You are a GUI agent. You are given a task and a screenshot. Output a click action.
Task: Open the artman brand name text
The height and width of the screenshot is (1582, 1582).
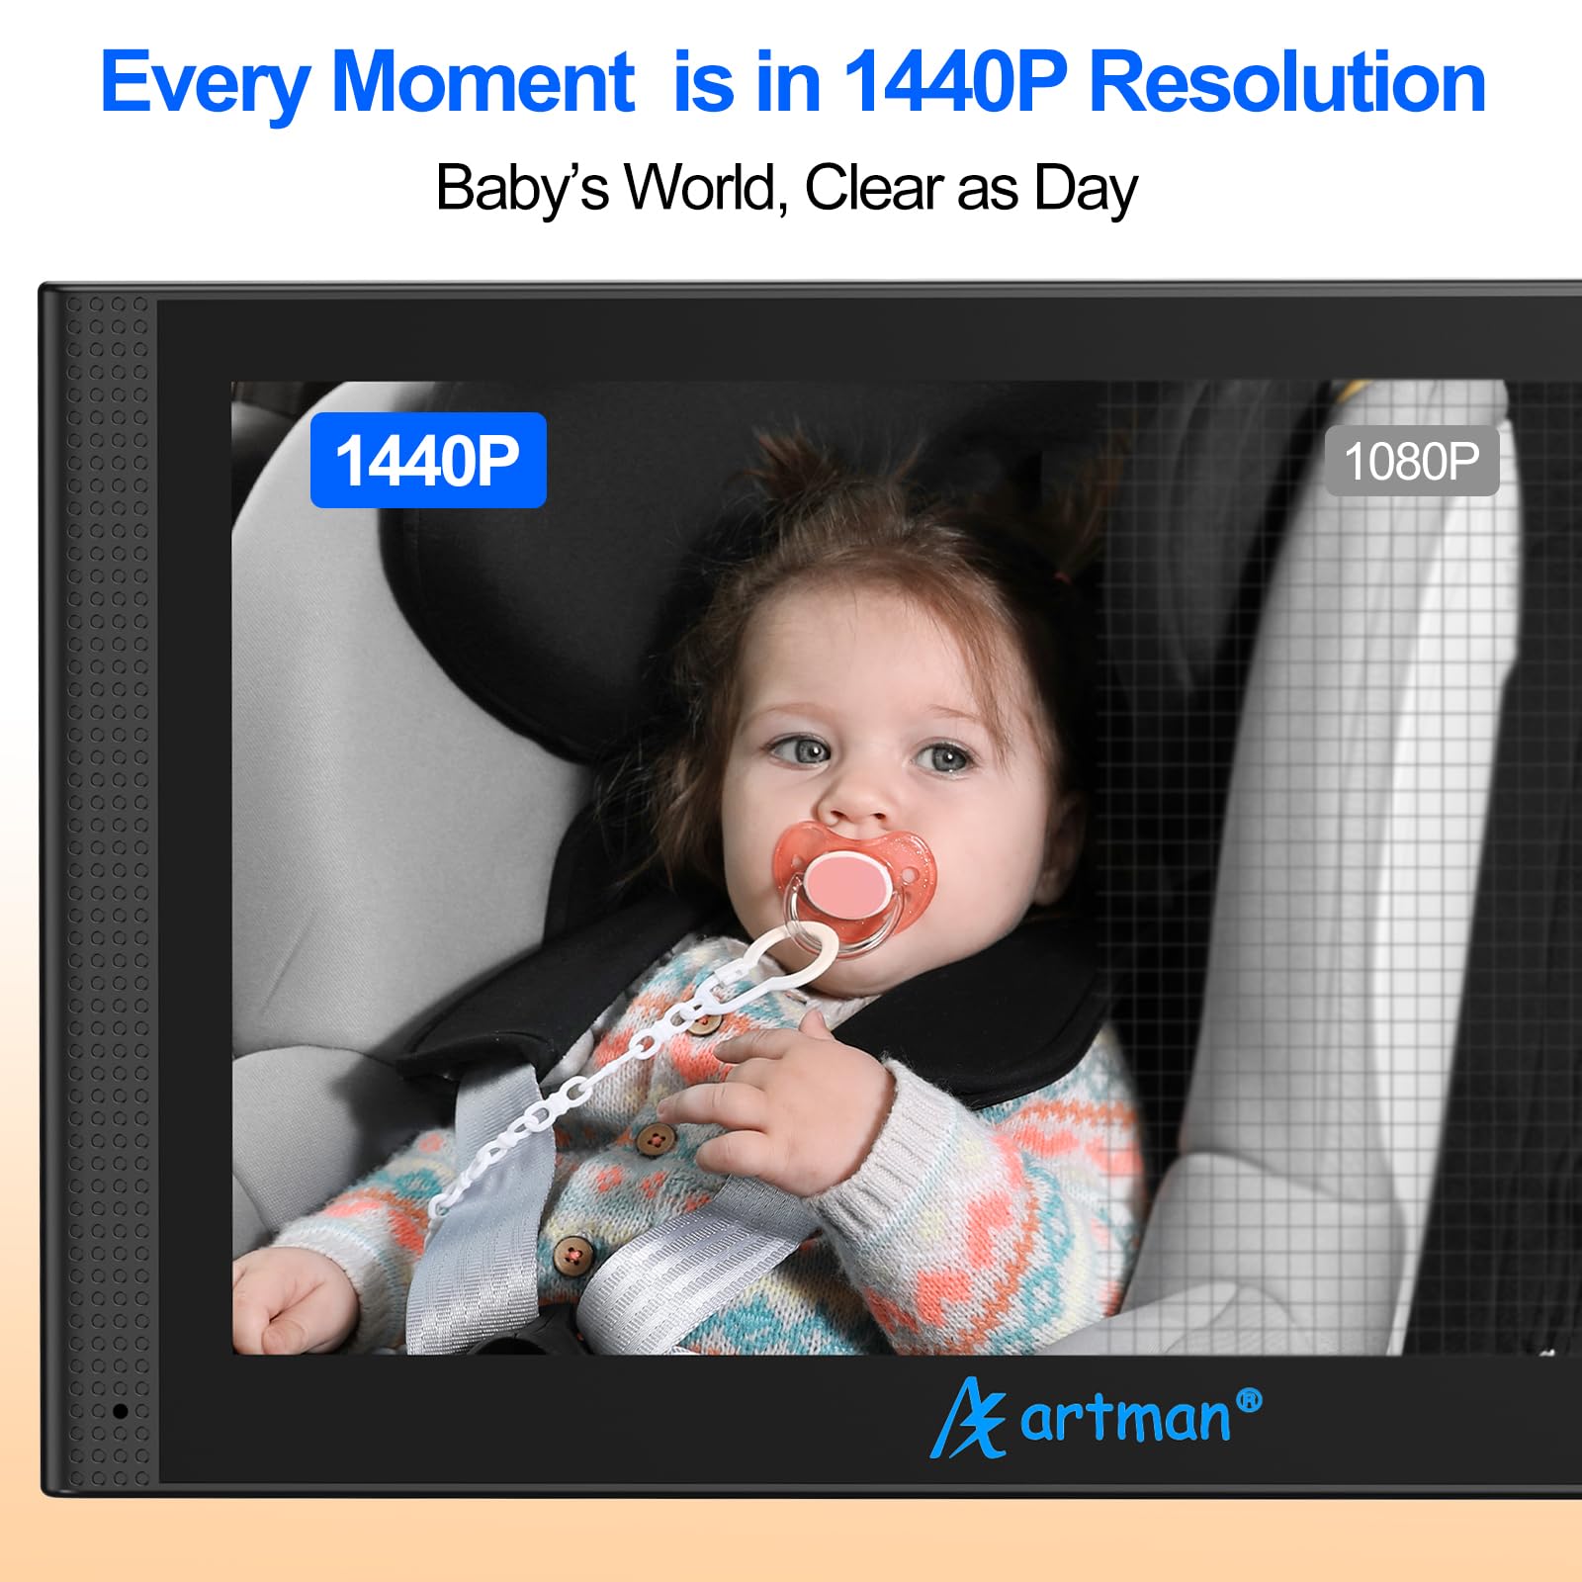pyautogui.click(x=1125, y=1418)
